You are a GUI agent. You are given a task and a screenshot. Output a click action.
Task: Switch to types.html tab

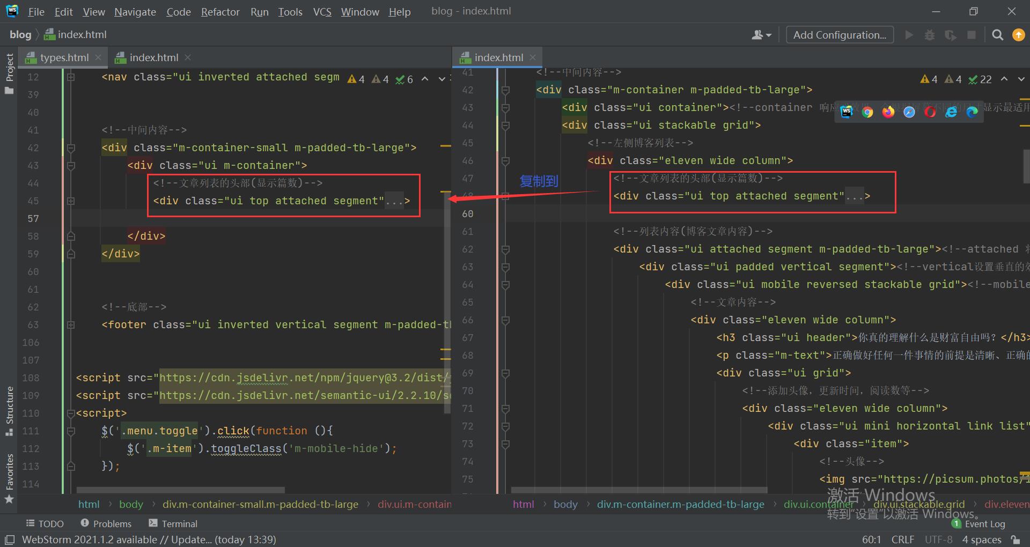[x=64, y=57]
